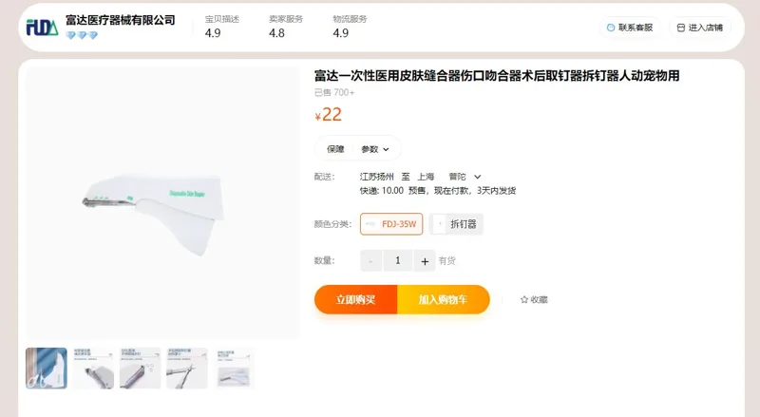Viewport: 760px width, 417px height.
Task: Click the product title text
Action: point(497,76)
